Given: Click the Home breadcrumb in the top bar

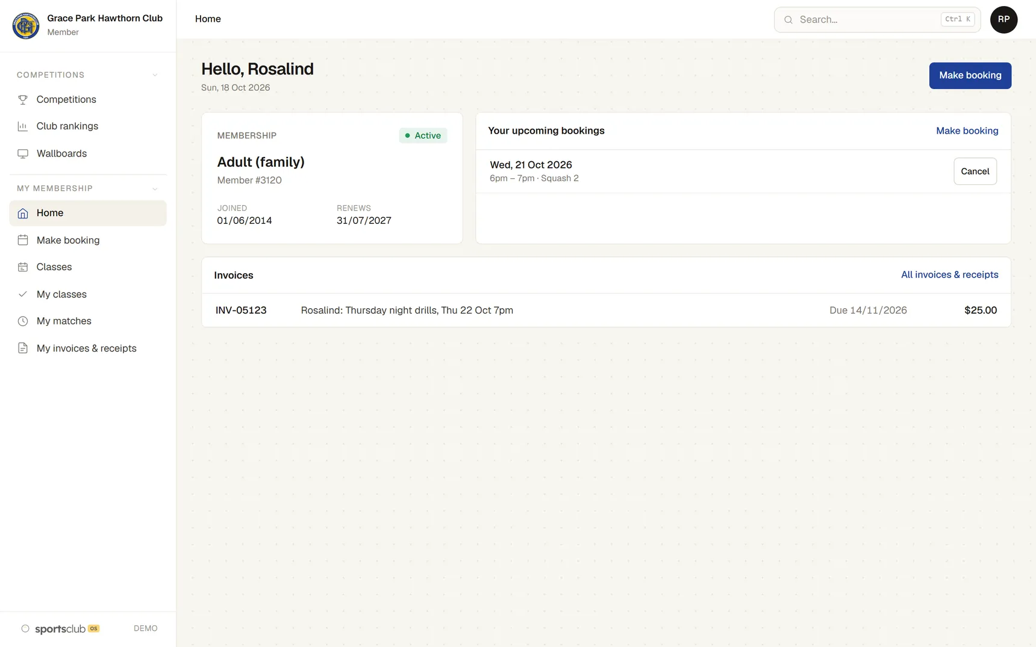Looking at the screenshot, I should coord(208,19).
